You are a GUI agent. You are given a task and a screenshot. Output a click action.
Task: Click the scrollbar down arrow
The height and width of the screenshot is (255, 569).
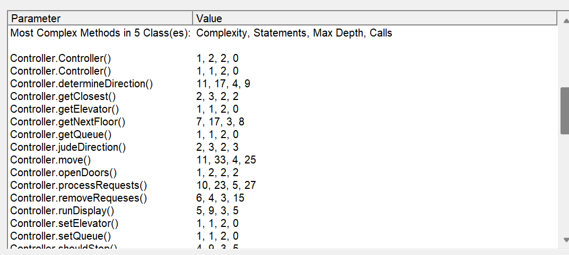click(565, 240)
